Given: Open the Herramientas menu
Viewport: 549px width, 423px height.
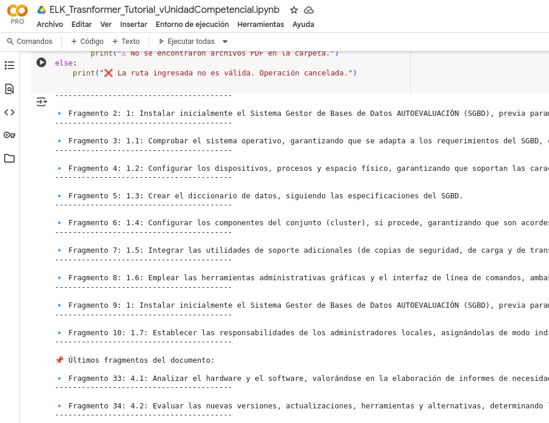Looking at the screenshot, I should pyautogui.click(x=260, y=25).
